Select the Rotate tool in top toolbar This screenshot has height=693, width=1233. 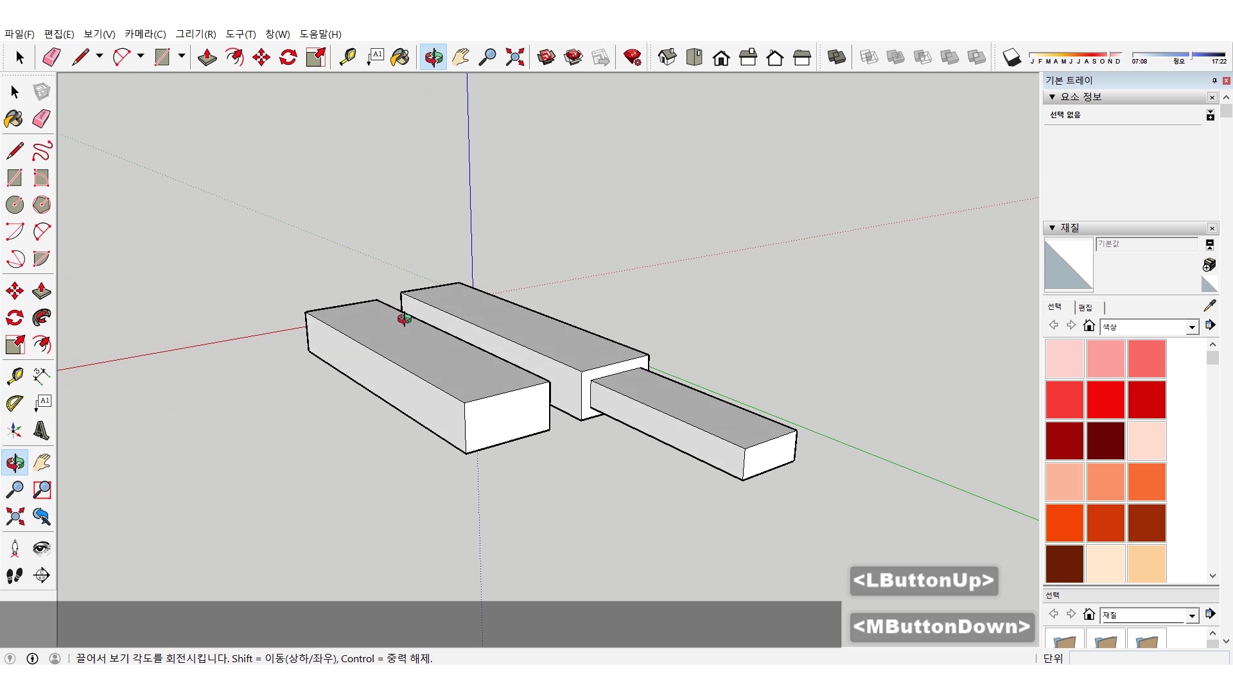[x=288, y=58]
